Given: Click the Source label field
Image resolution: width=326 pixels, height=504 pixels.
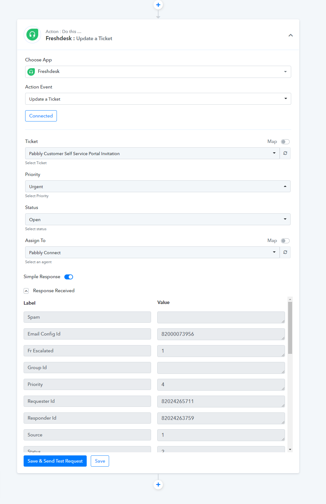Looking at the screenshot, I should click(87, 435).
